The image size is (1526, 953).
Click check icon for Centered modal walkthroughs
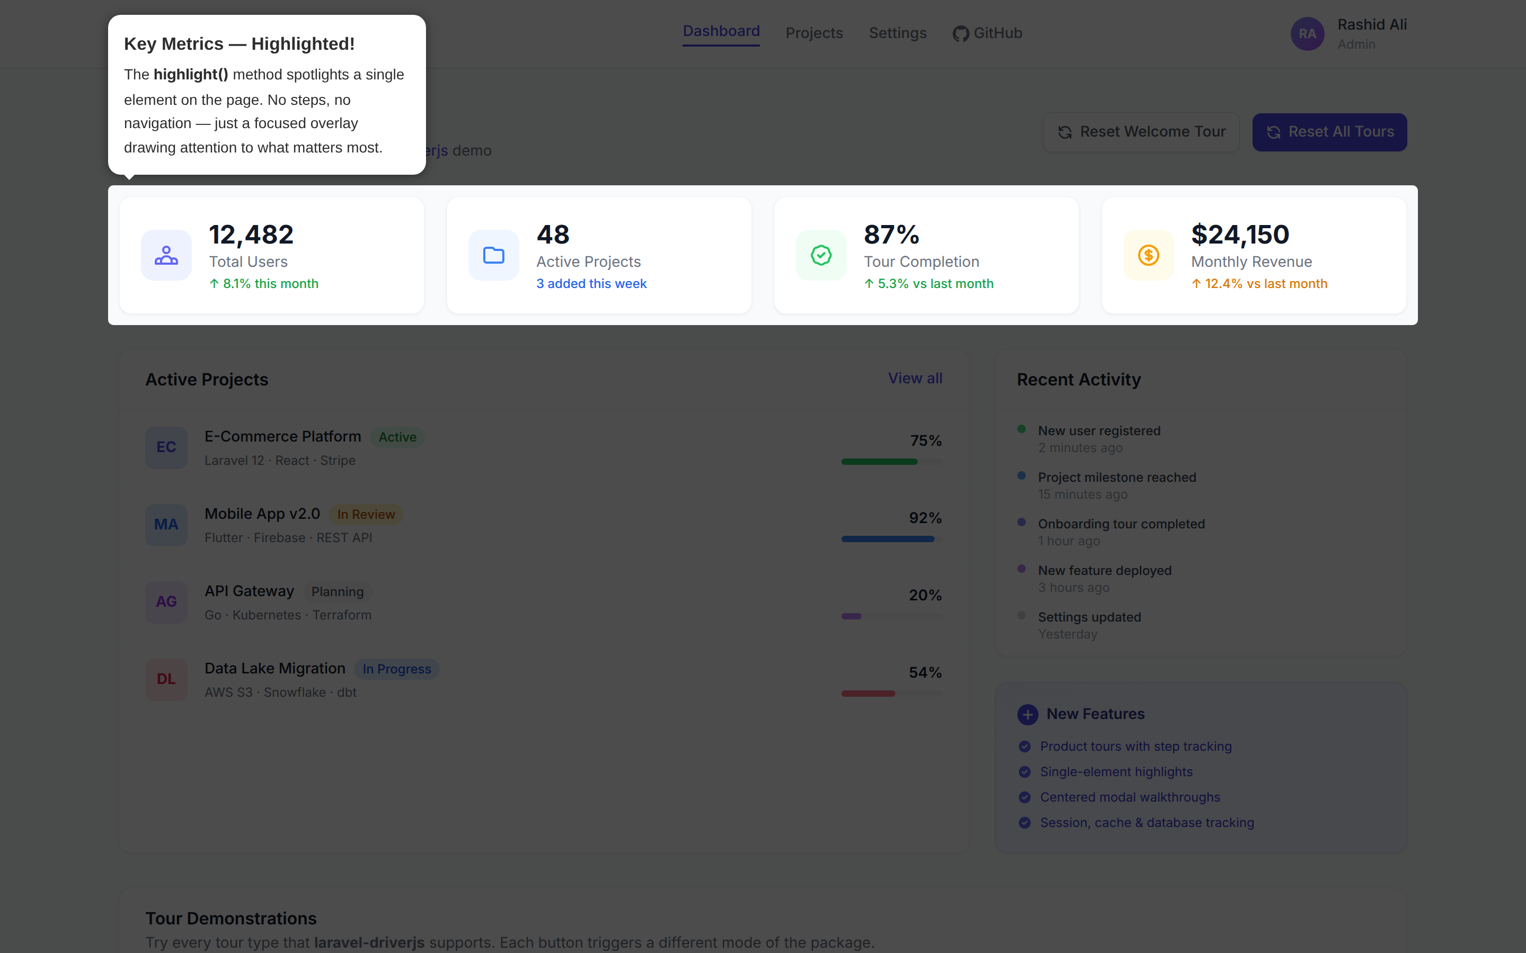(x=1025, y=797)
